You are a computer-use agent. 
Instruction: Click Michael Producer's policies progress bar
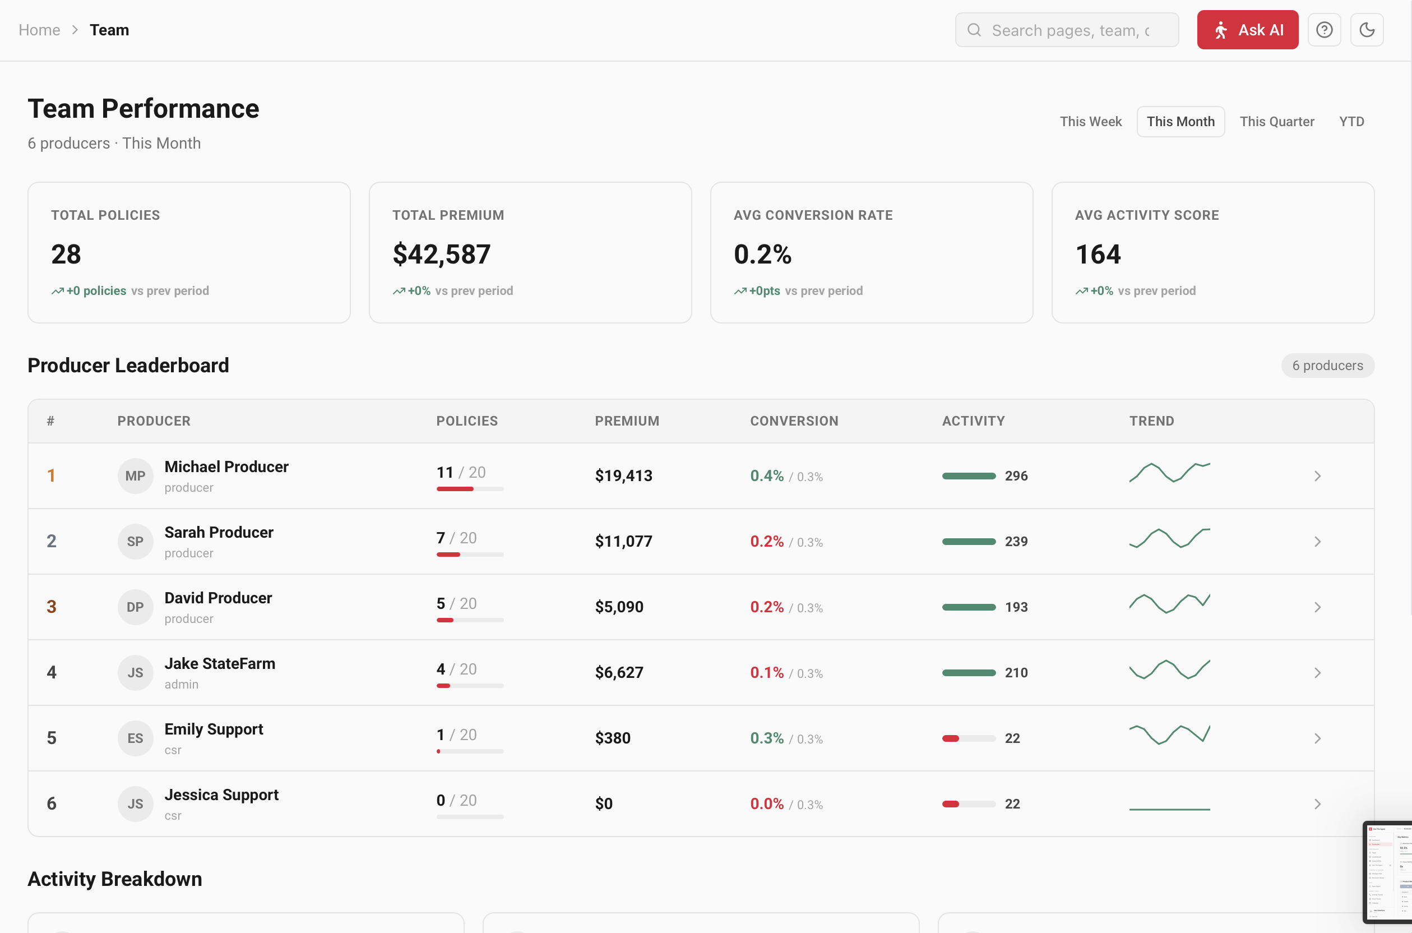[470, 489]
